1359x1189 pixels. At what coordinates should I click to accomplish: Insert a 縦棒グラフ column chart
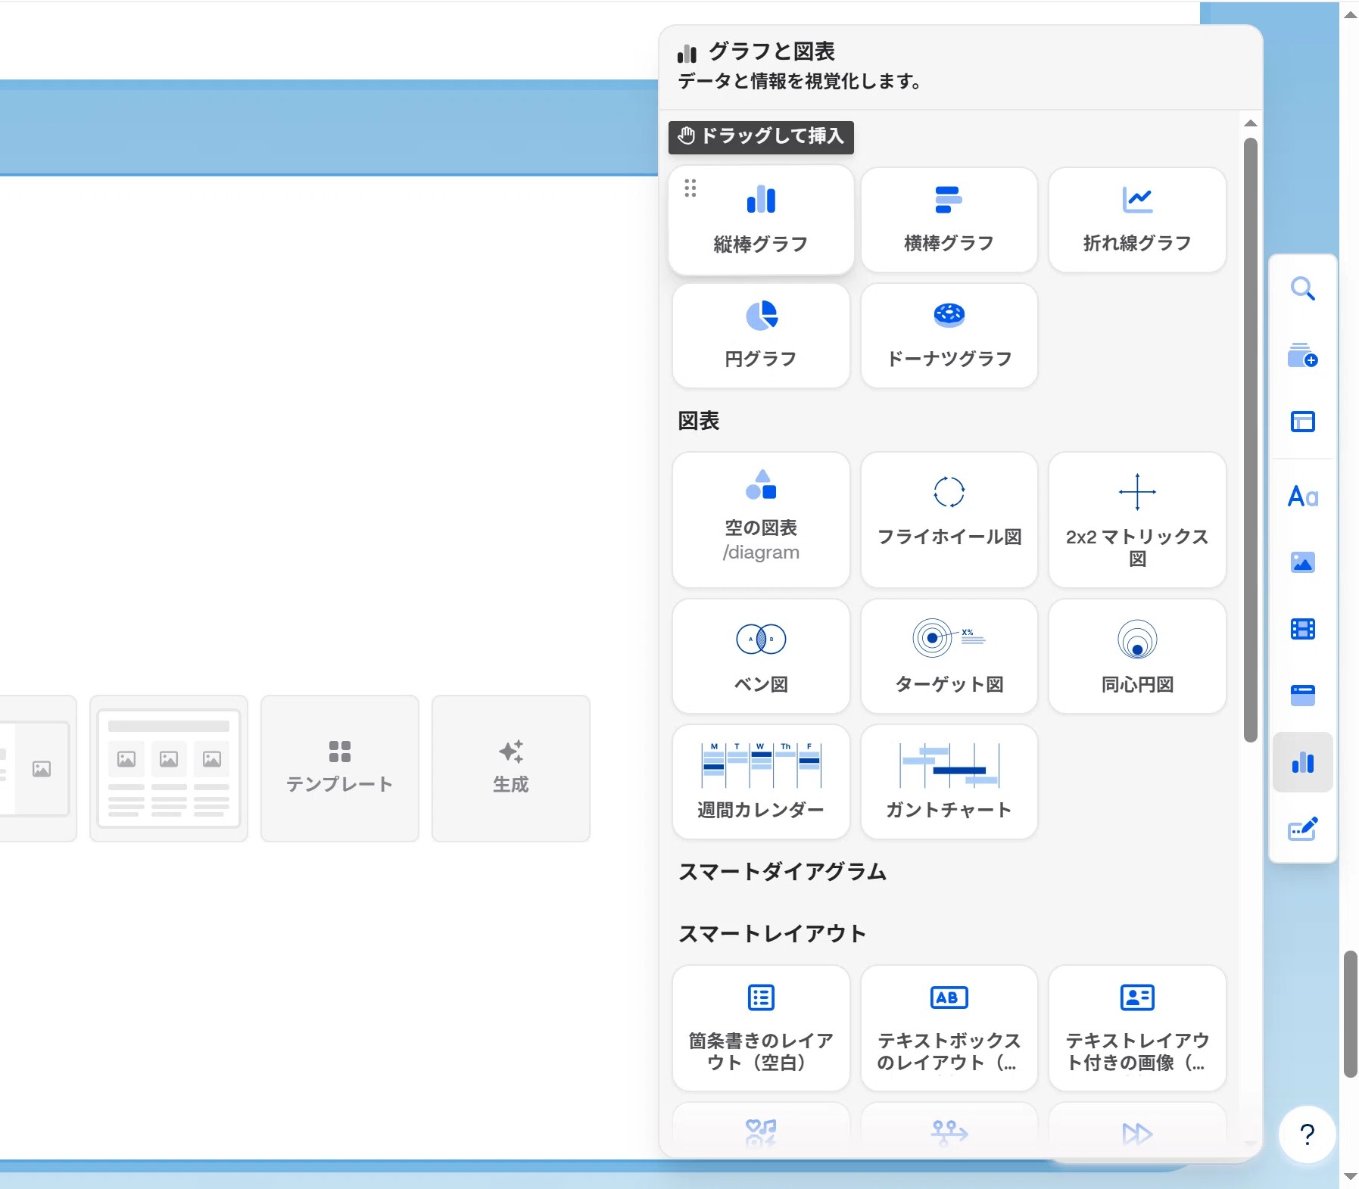tap(761, 219)
